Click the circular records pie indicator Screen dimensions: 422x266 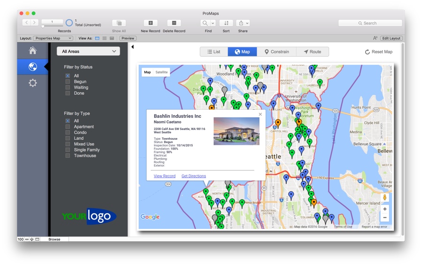click(x=69, y=23)
